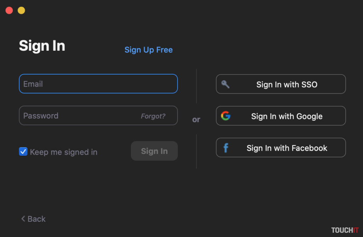363x237 pixels.
Task: Toggle the Keep me signed in checkbox
Action: point(23,152)
